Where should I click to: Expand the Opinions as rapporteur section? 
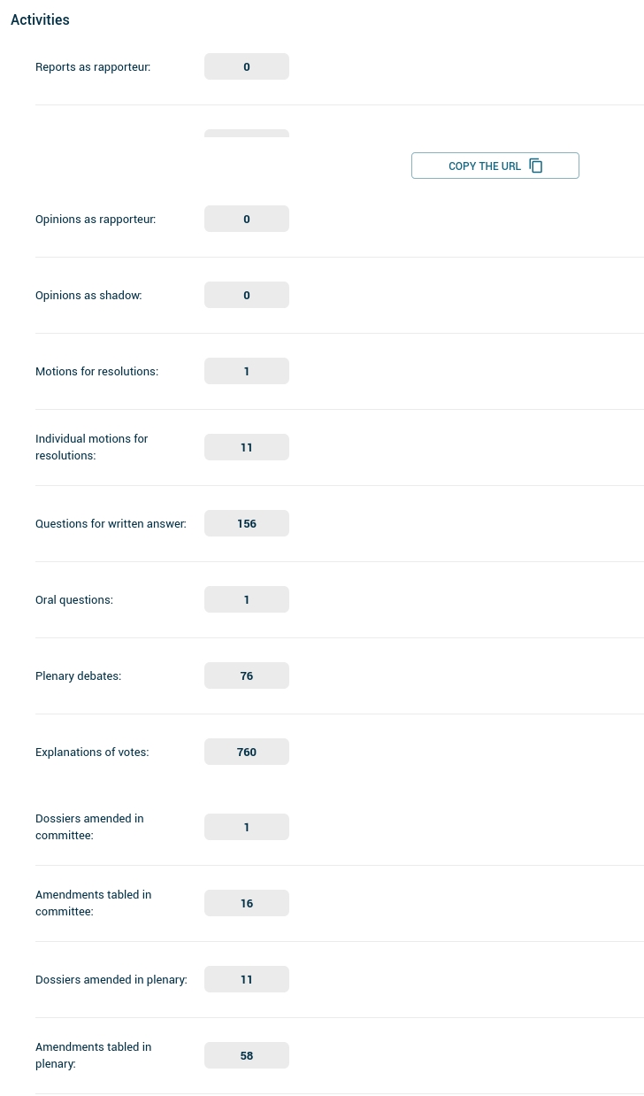click(x=247, y=219)
